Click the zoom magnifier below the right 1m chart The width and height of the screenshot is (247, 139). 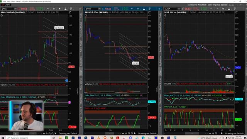click(216, 133)
